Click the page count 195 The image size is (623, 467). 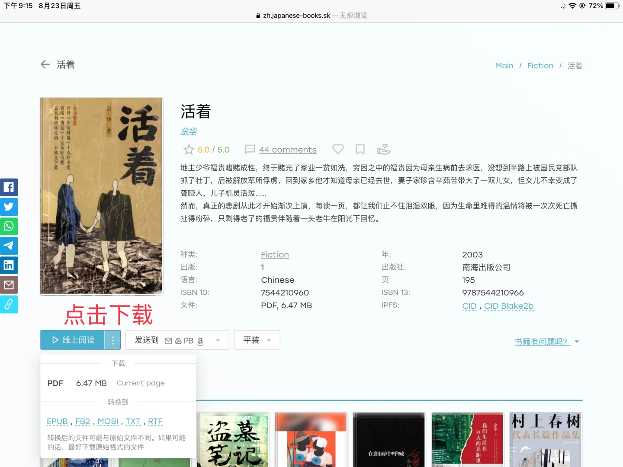coord(469,280)
